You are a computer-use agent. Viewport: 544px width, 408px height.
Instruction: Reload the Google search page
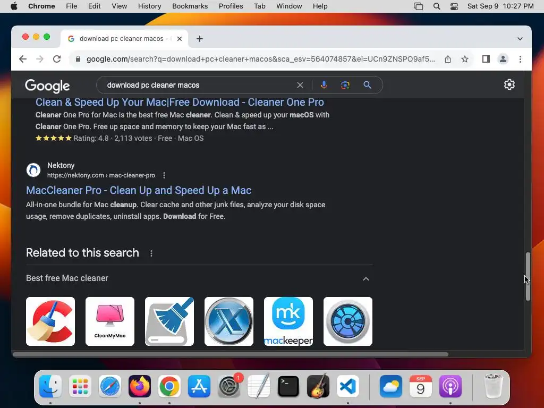click(x=57, y=59)
